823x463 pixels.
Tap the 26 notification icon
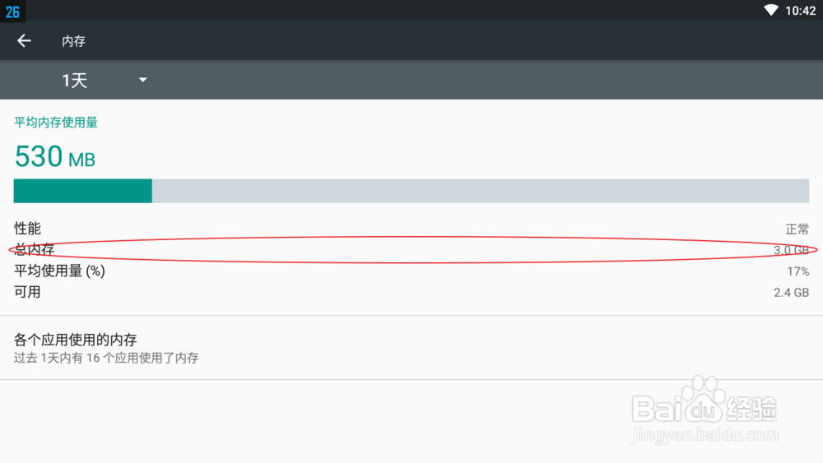[x=12, y=12]
